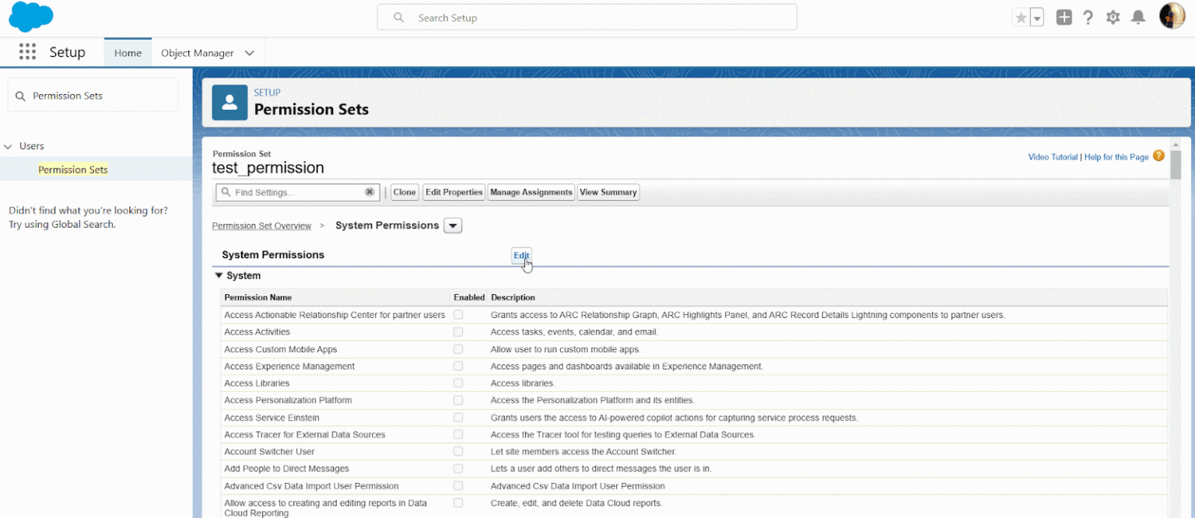1195x518 pixels.
Task: Open Global Actions plus icon
Action: pyautogui.click(x=1064, y=18)
